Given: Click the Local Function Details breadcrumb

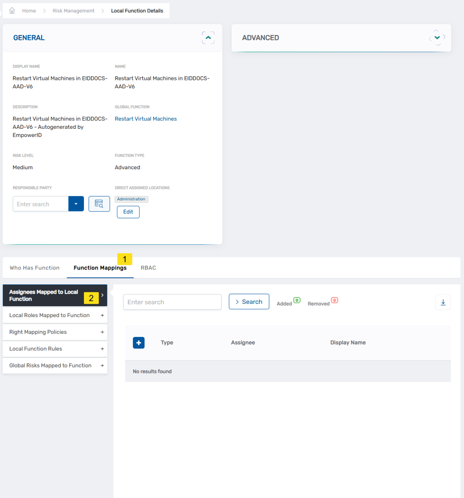Looking at the screenshot, I should 137,11.
